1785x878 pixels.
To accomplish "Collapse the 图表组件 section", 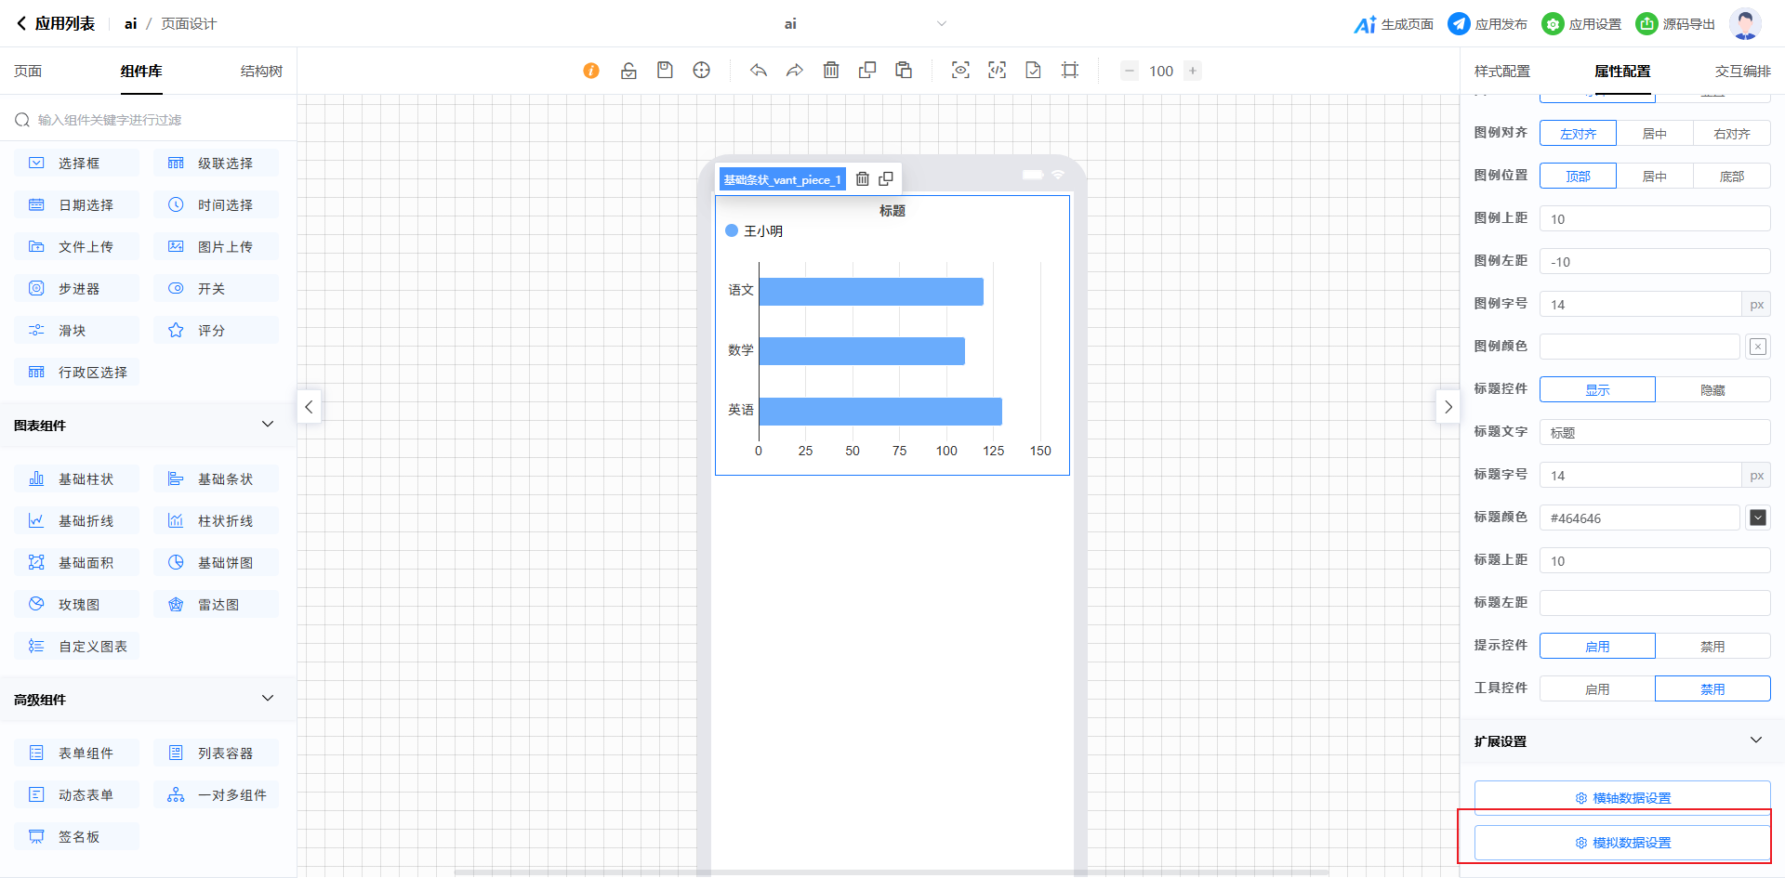I will pos(268,425).
